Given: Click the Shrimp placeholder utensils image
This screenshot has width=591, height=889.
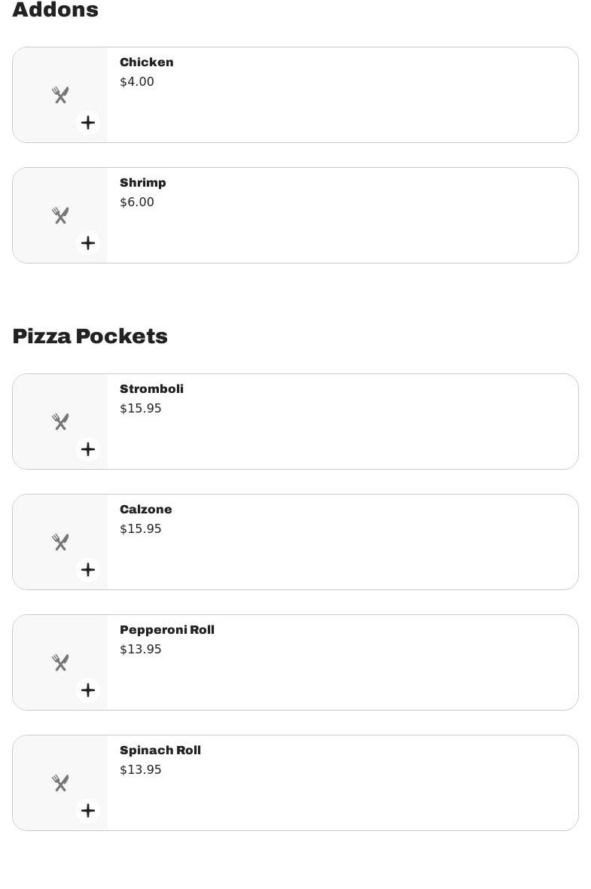Looking at the screenshot, I should (60, 215).
